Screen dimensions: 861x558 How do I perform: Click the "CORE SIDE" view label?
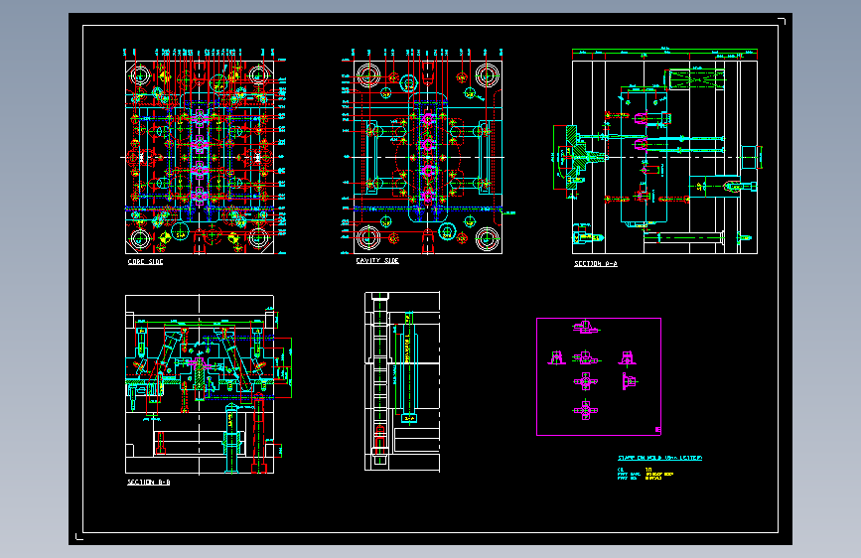[146, 262]
